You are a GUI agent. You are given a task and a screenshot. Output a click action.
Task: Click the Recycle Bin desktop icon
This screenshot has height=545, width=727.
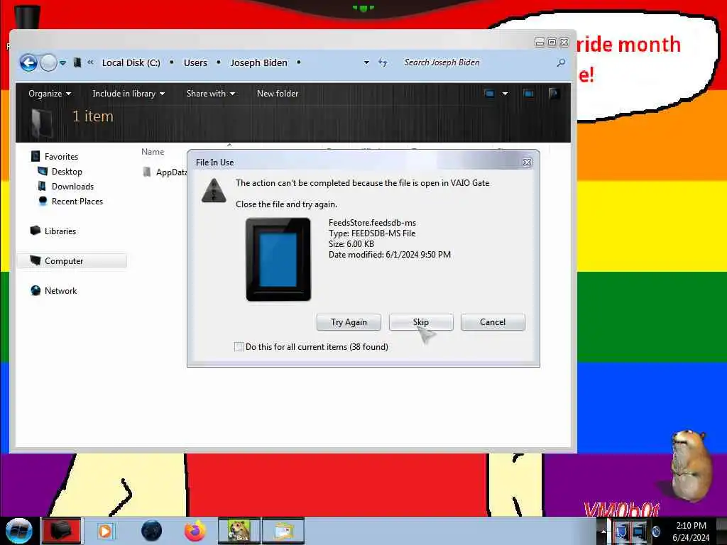point(27,17)
